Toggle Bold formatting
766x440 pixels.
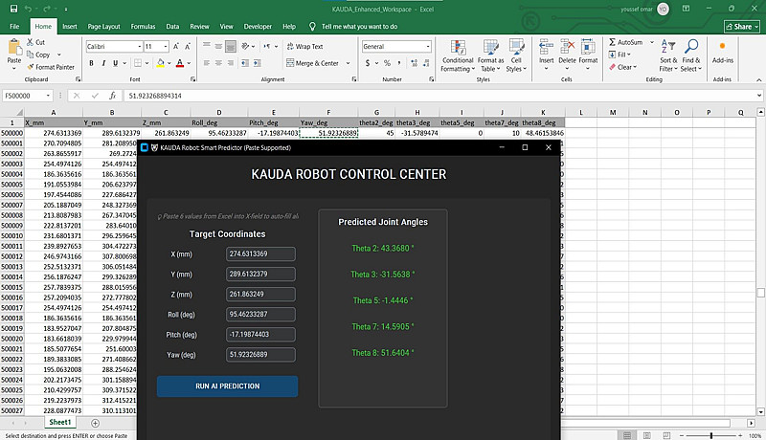(91, 63)
